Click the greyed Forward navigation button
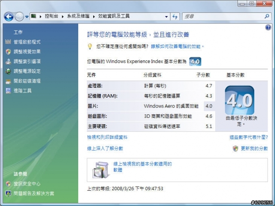 pyautogui.click(x=19, y=17)
